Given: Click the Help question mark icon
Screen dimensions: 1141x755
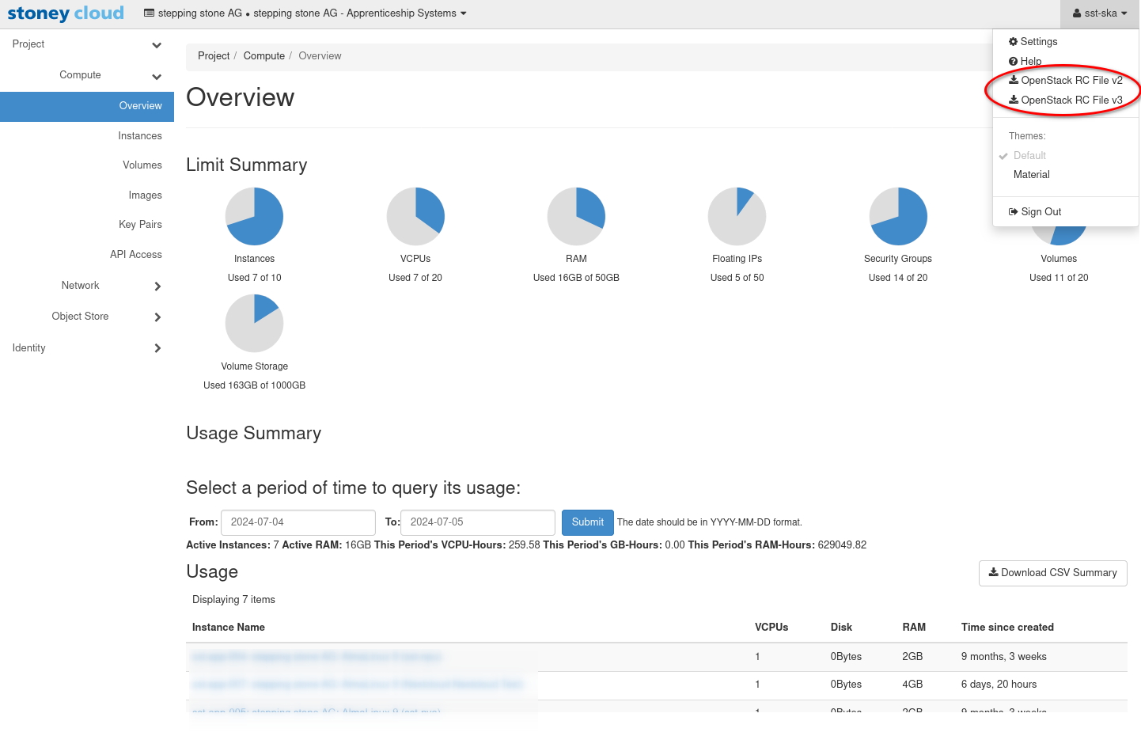Looking at the screenshot, I should point(1013,62).
